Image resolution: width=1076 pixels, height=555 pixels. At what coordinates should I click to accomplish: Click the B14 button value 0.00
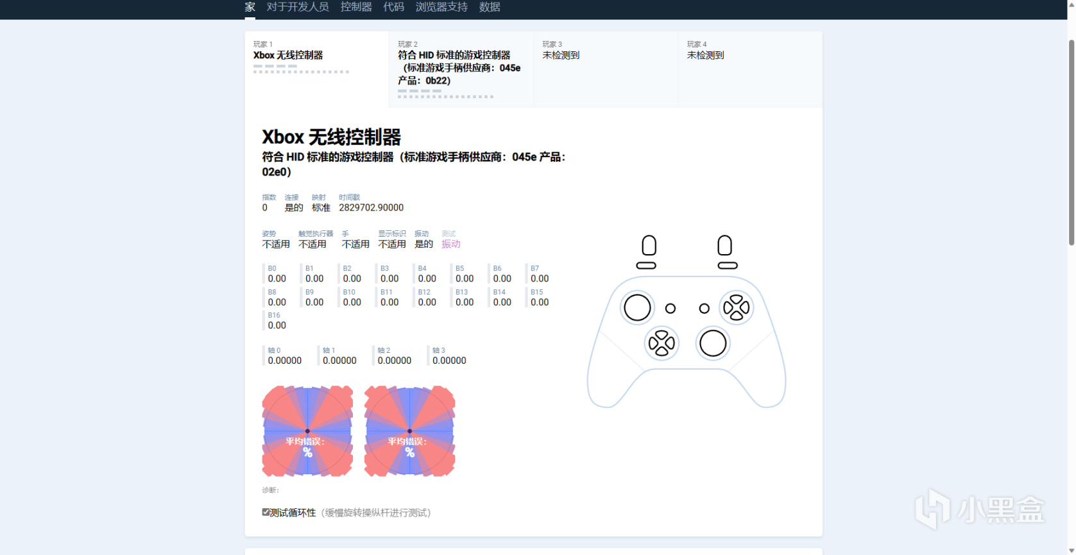point(502,302)
